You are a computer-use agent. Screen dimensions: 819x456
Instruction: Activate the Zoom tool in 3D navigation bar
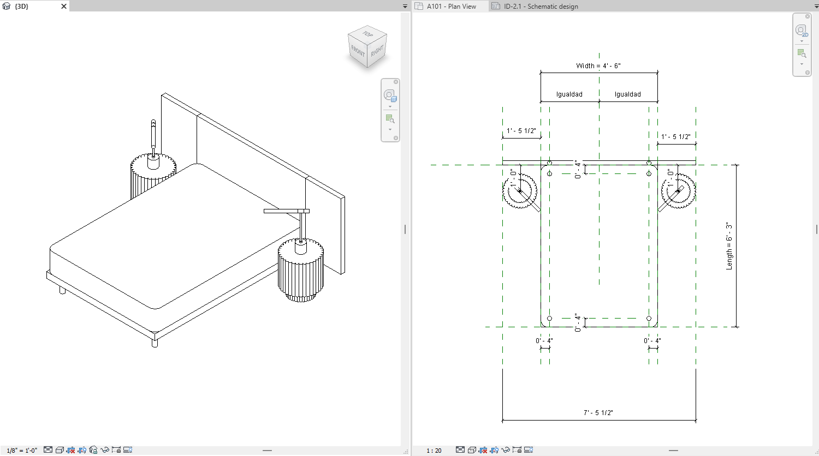[x=390, y=118]
